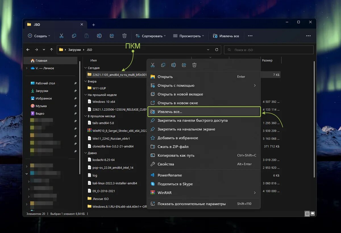Go up one folder level
The height and width of the screenshot is (233, 341).
point(51,50)
